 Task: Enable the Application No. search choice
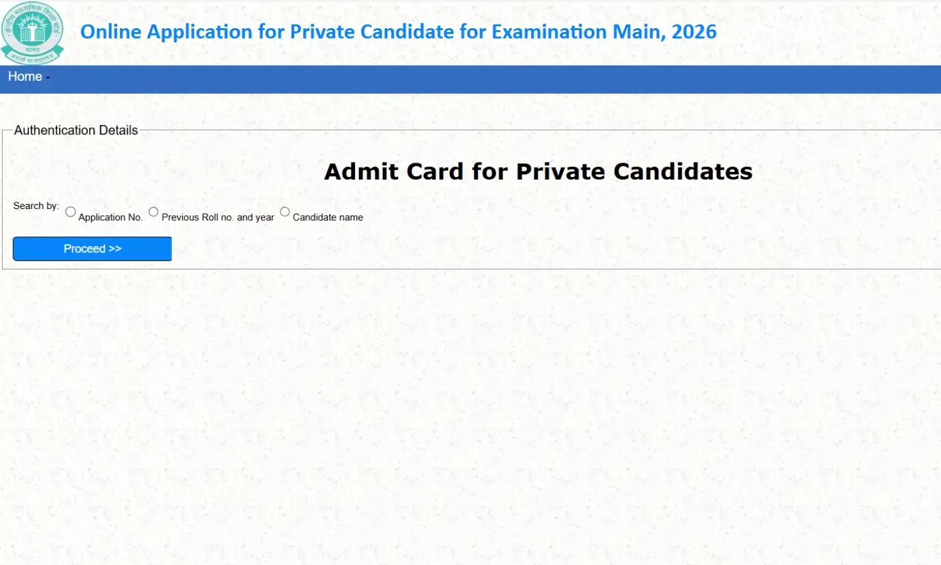click(x=70, y=212)
